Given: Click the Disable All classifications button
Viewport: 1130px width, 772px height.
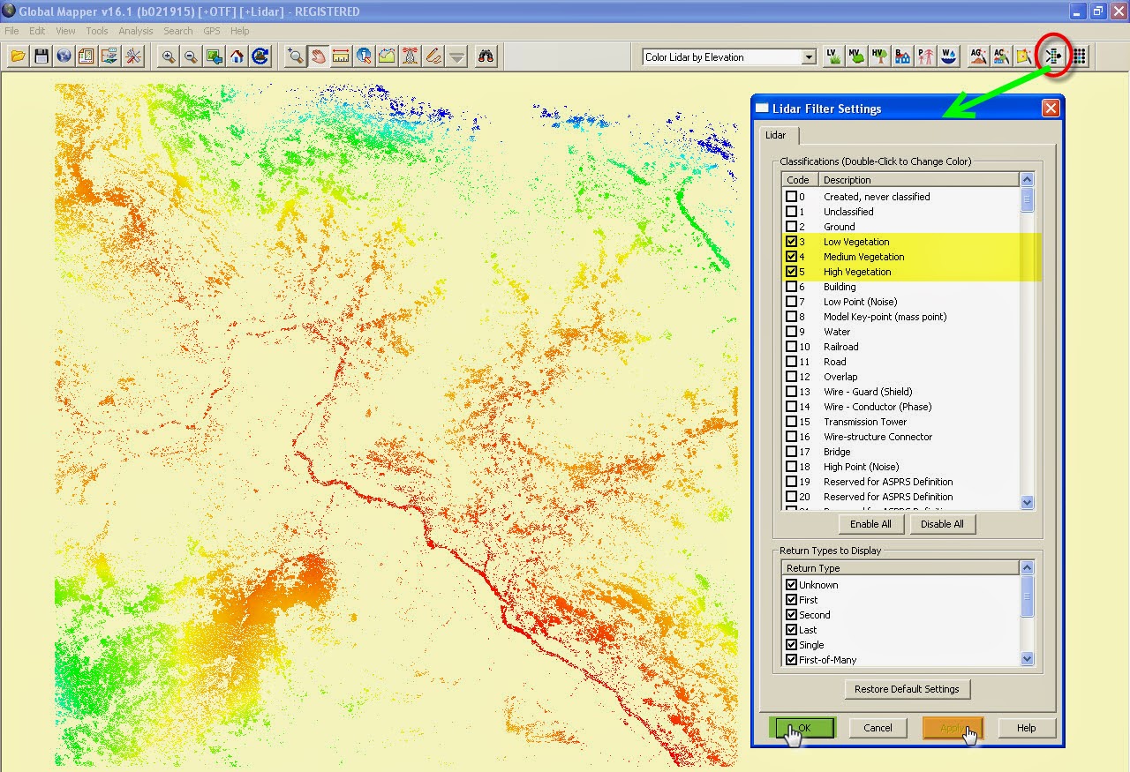Looking at the screenshot, I should [942, 523].
